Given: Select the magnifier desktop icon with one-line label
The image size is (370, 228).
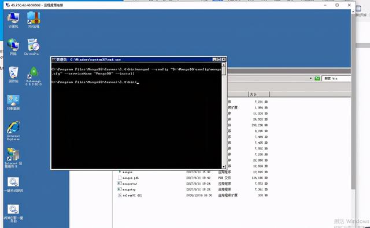Looking at the screenshot, I should [13, 185].
